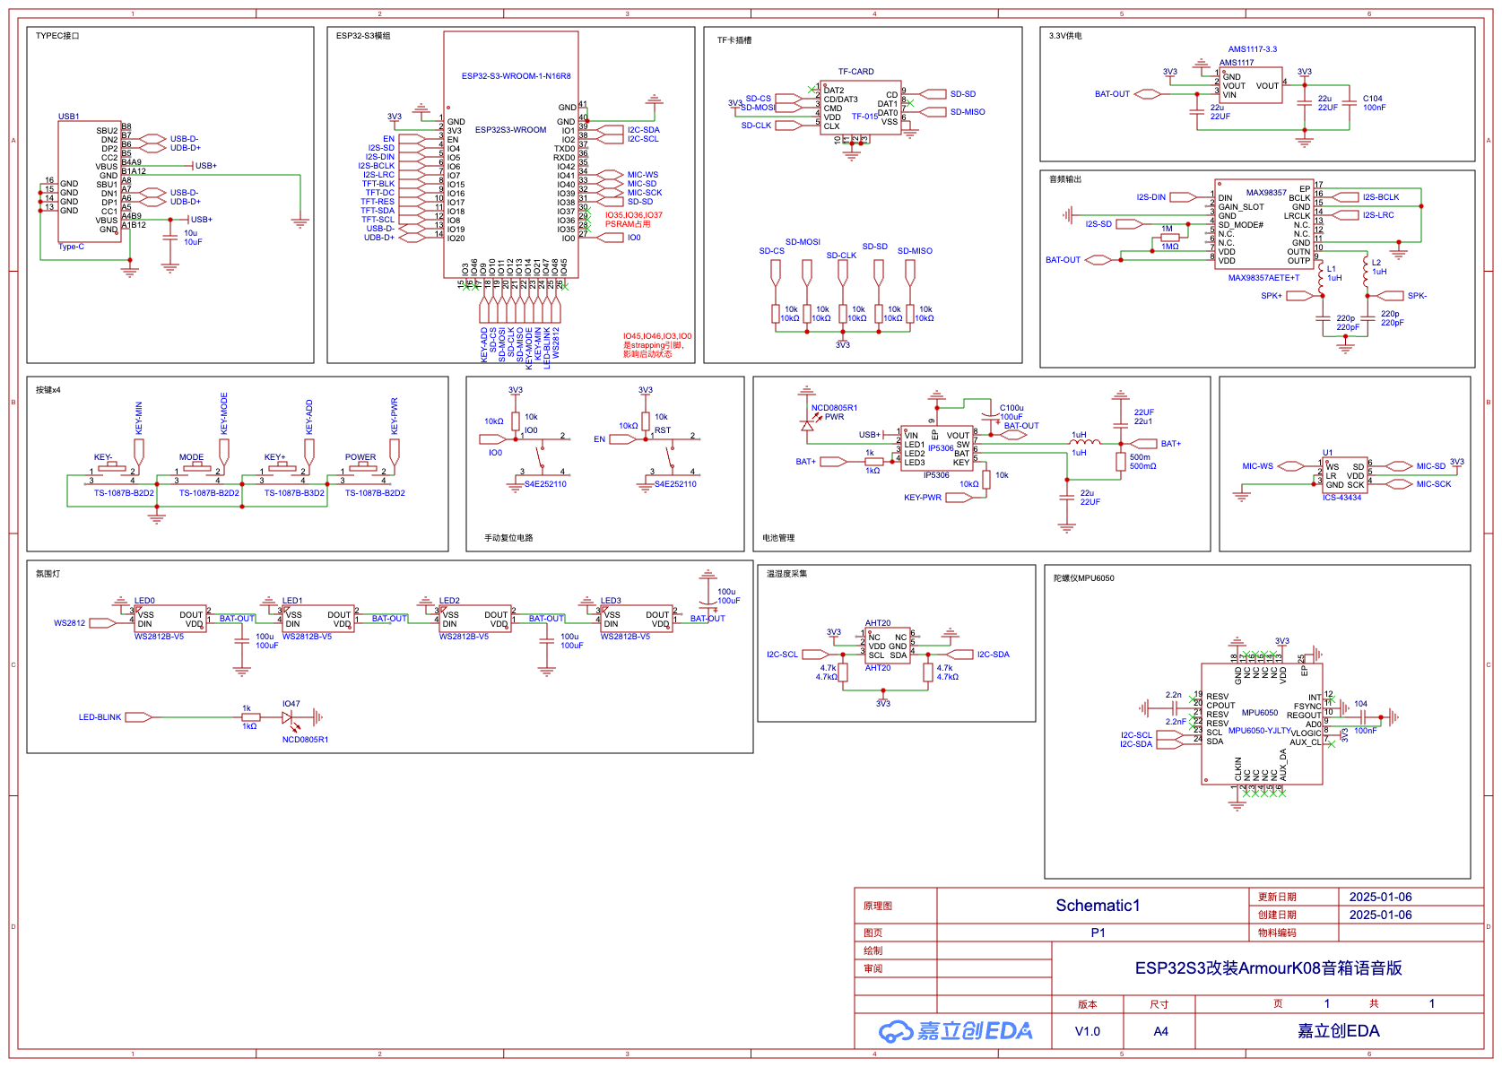
Task: Click the Schematic1 title field
Action: (1098, 906)
